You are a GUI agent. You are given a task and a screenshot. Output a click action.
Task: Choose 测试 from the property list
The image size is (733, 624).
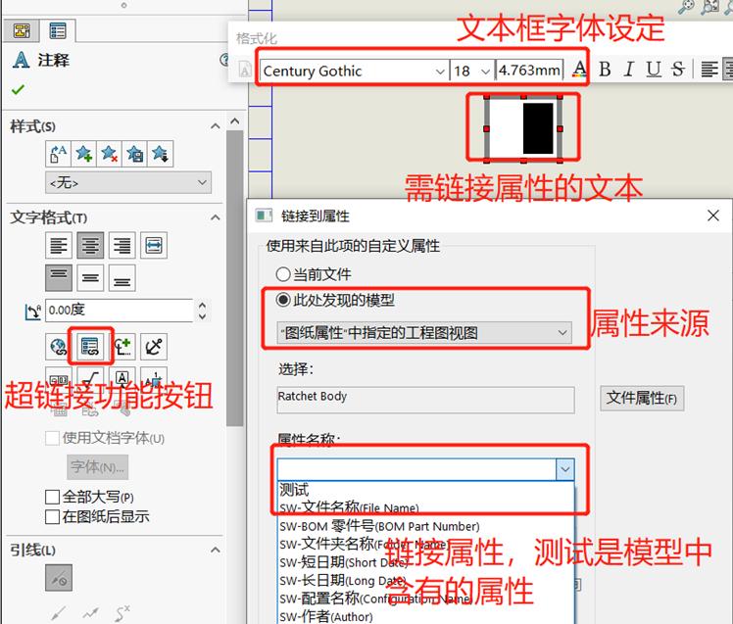pos(425,490)
